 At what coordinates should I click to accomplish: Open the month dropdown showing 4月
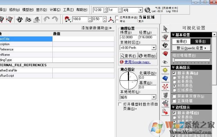point(140,10)
